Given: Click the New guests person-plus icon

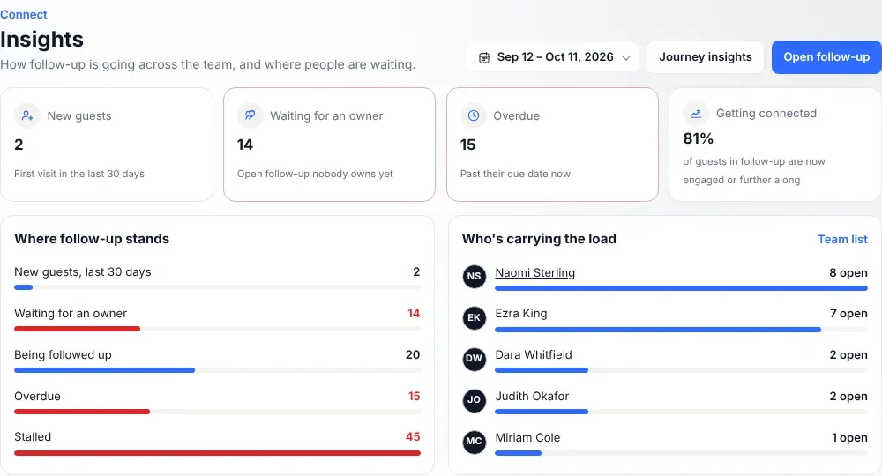Looking at the screenshot, I should pyautogui.click(x=27, y=115).
